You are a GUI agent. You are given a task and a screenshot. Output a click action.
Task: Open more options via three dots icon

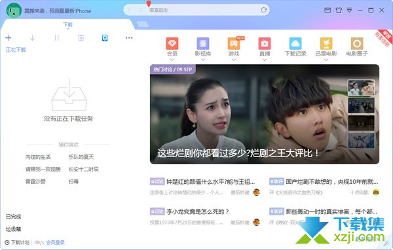(x=129, y=38)
